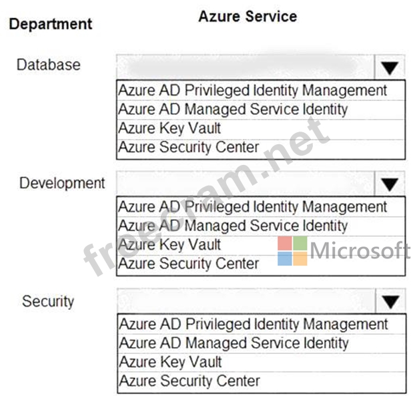The width and height of the screenshot is (413, 396).
Task: Choose Azure Key Vault under Security
Action: 262,363
